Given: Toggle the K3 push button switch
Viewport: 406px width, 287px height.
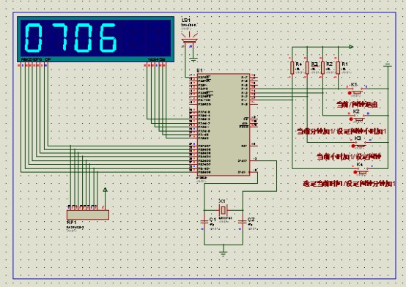Looking at the screenshot, I should (x=359, y=145).
